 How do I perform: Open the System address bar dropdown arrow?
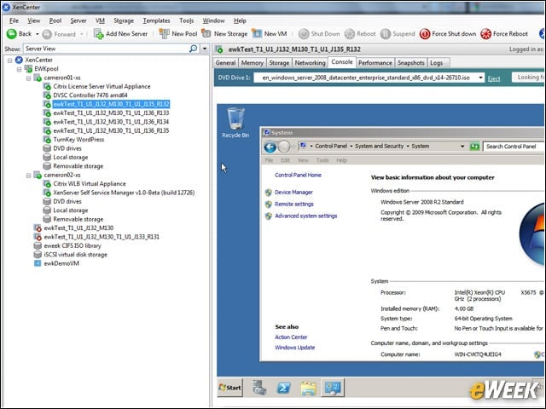(462, 147)
